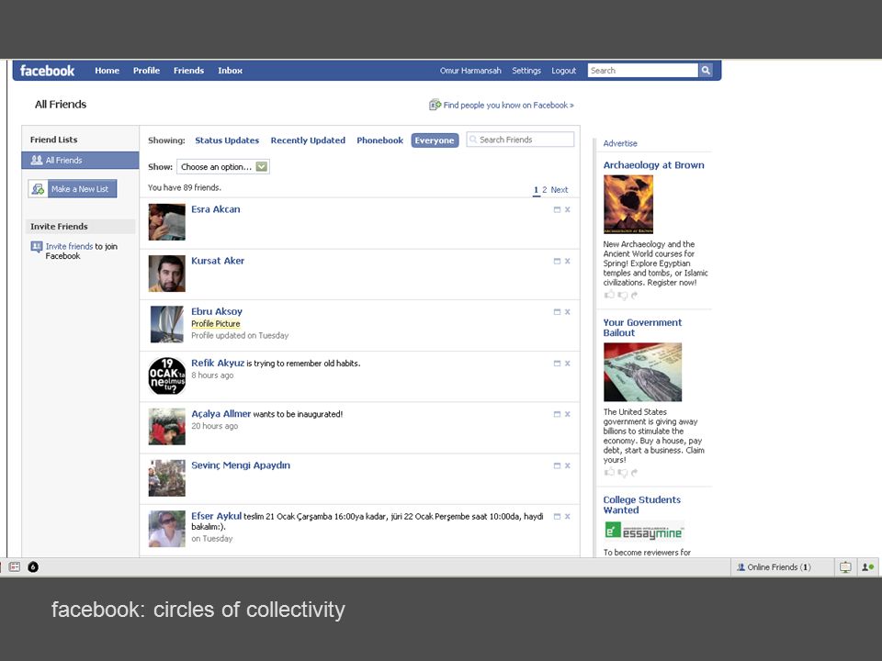Viewport: 882px width, 661px height.
Task: Open the notifications icon in chat bar
Action: point(845,567)
